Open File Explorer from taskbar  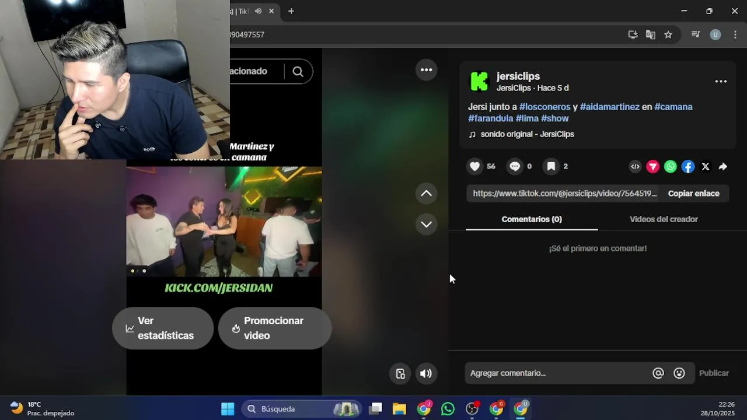[x=399, y=409]
